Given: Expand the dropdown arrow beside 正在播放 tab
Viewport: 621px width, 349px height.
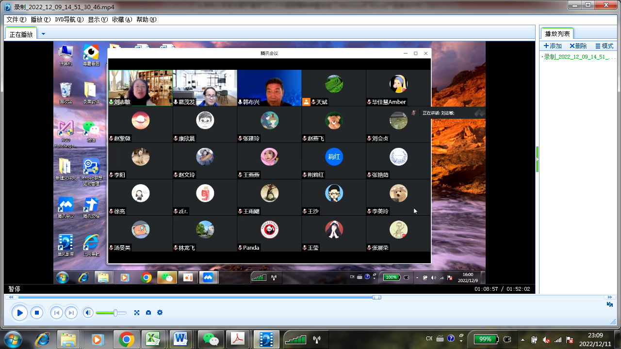Looking at the screenshot, I should click(43, 34).
